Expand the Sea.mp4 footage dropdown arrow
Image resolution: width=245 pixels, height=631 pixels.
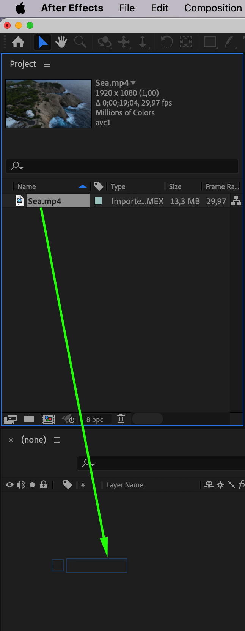click(x=133, y=83)
